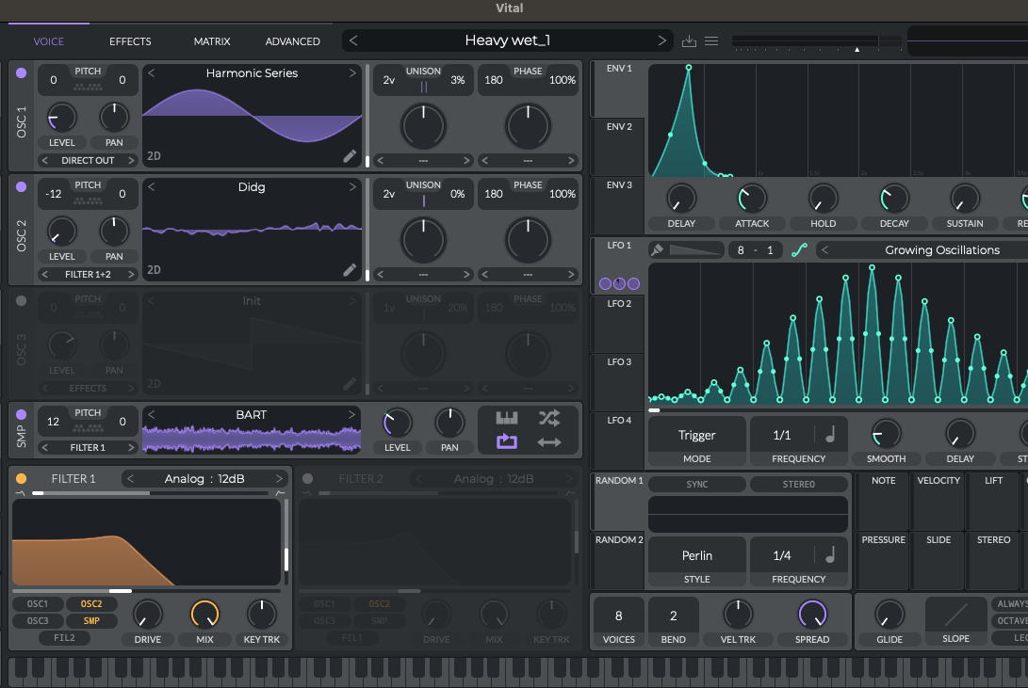Open the hamburger menu next to preset name
This screenshot has height=688, width=1028.
click(711, 41)
